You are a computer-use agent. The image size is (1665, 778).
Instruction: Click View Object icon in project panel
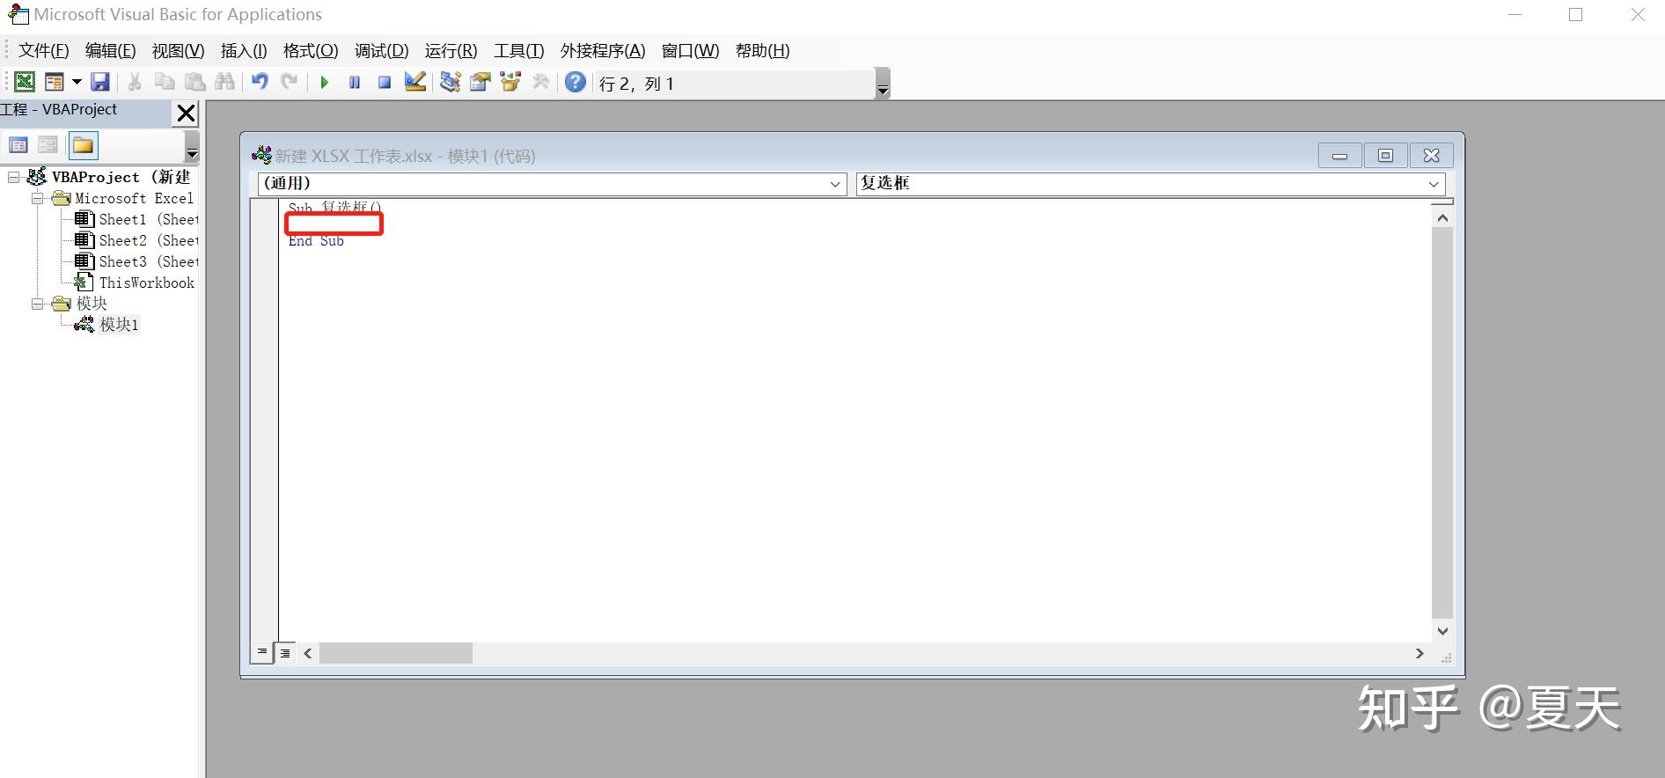click(48, 145)
